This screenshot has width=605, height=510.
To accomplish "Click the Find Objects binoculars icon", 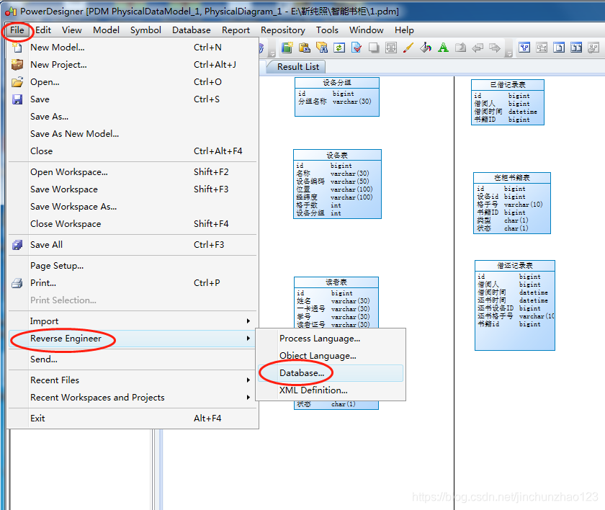I will (x=322, y=48).
